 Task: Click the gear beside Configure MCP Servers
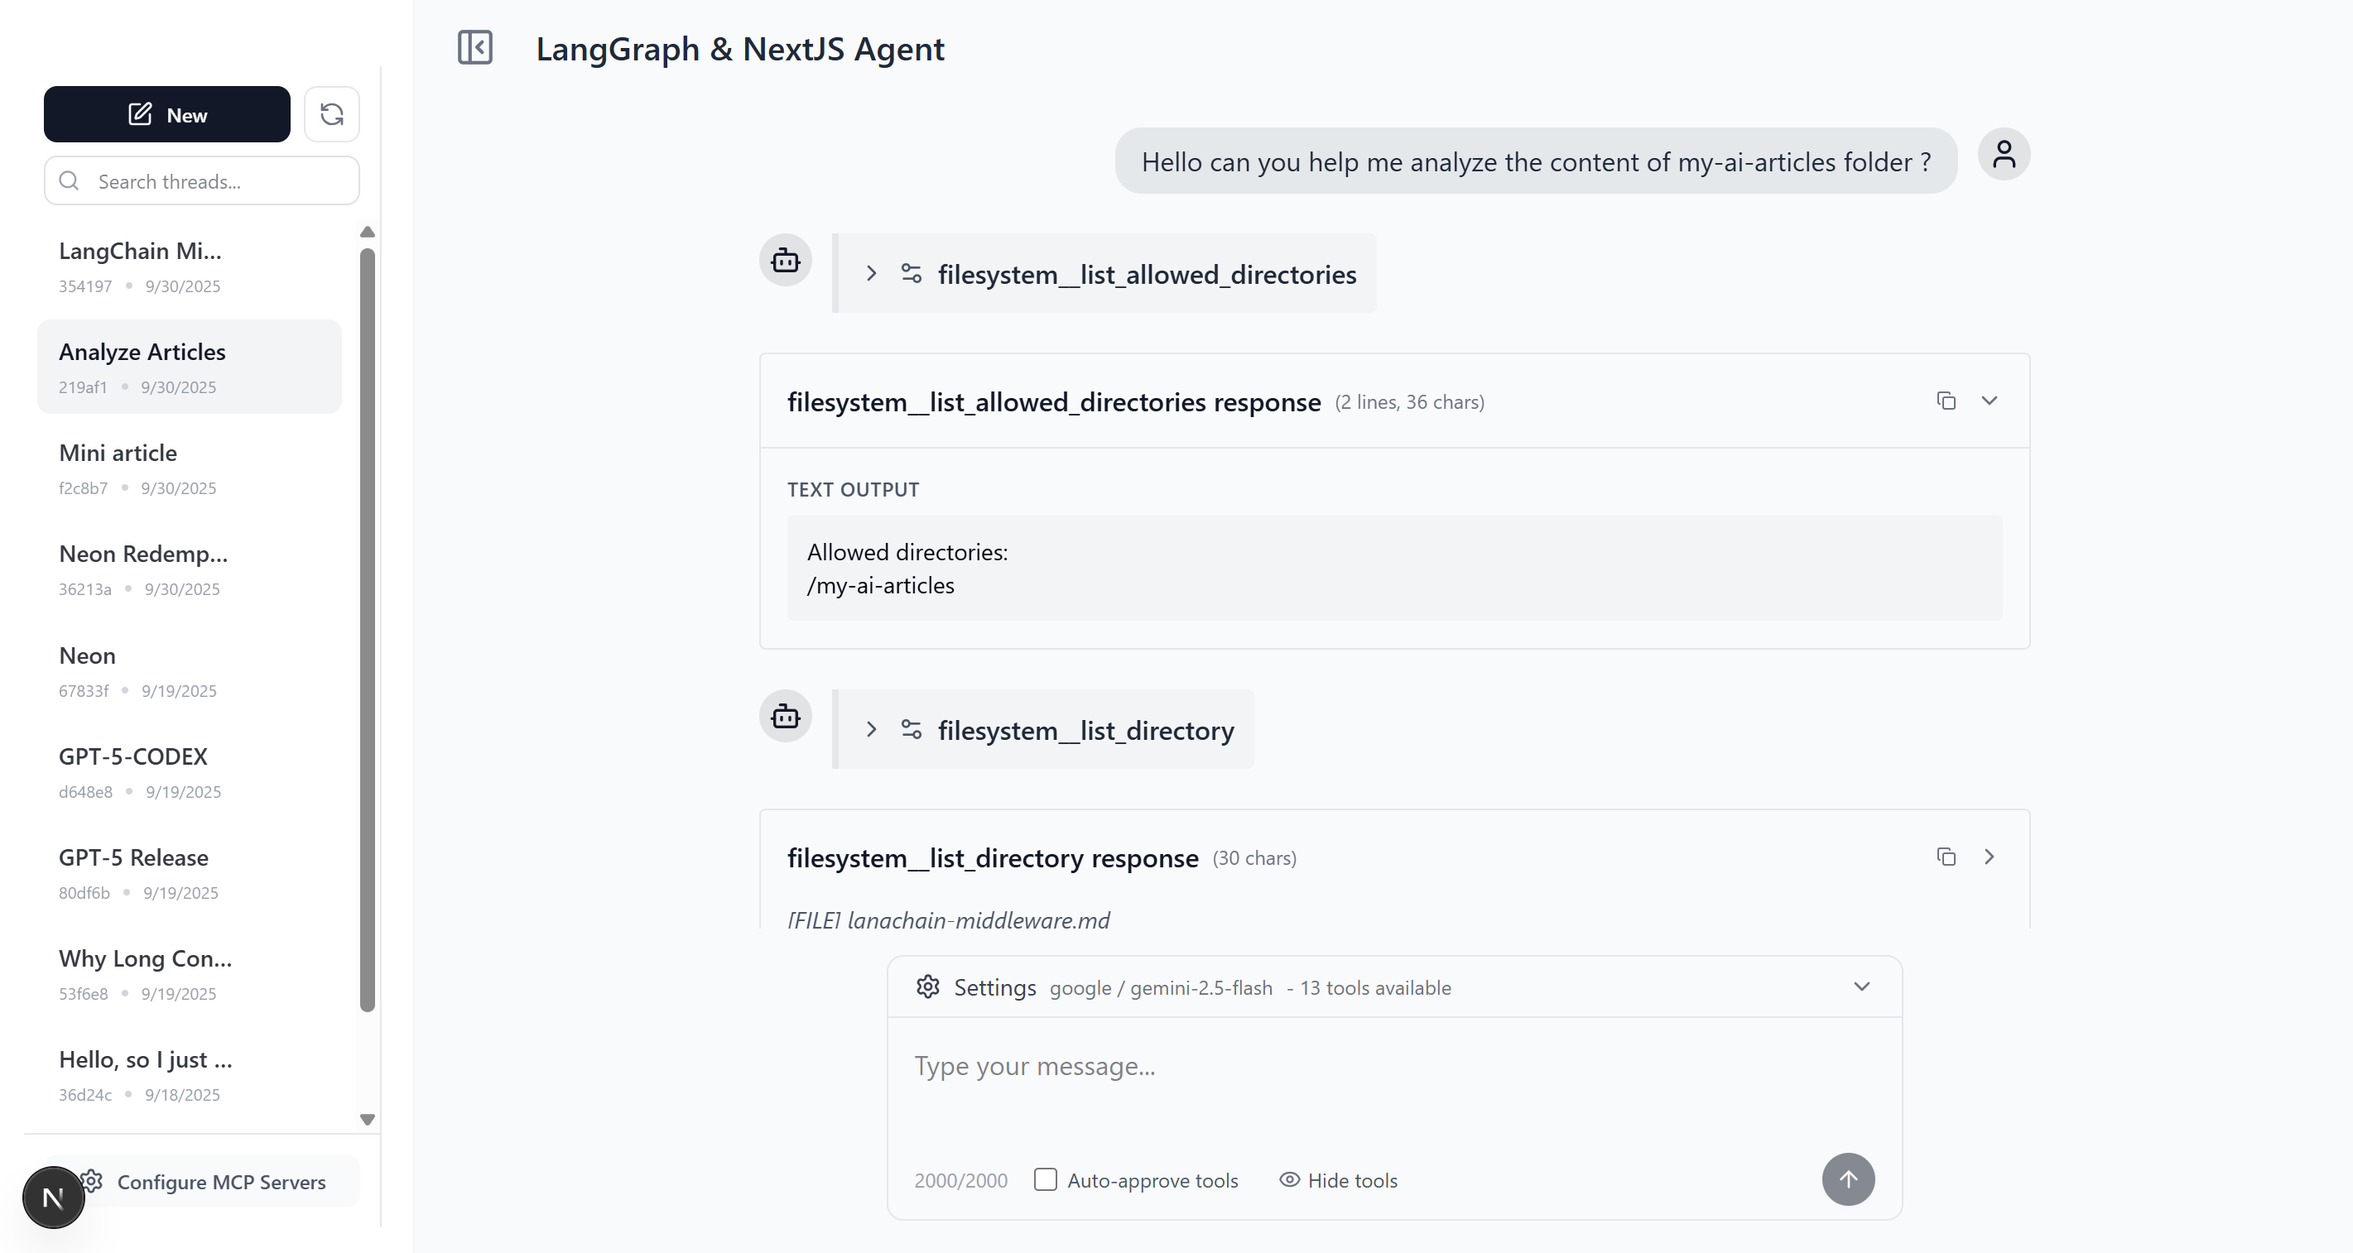click(90, 1181)
